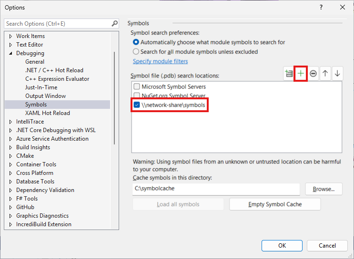Move symbol location down with arrow icon
354x259 pixels.
(337, 74)
